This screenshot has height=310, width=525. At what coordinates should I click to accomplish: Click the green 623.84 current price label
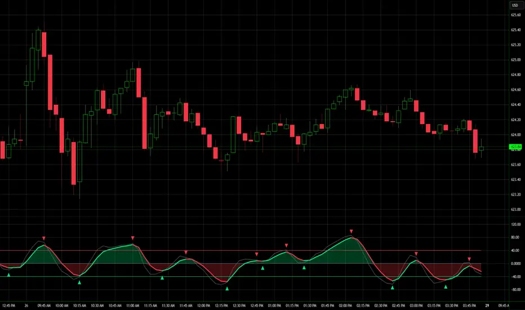click(515, 147)
